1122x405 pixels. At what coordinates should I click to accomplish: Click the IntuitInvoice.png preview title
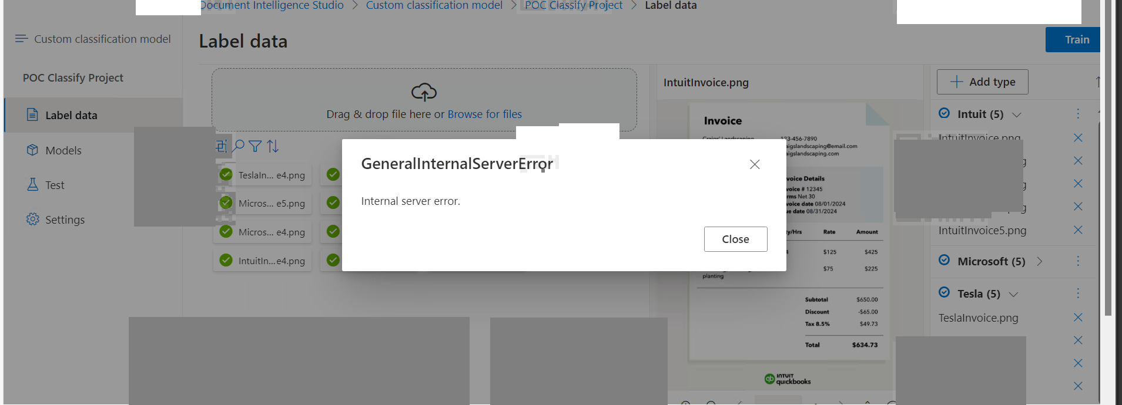coord(706,82)
